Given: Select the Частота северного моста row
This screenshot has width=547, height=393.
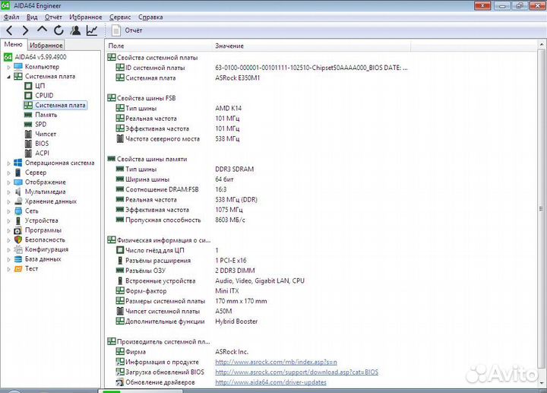Looking at the screenshot, I should pos(178,138).
